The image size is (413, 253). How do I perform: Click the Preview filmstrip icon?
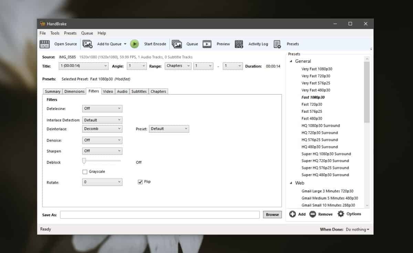coord(207,44)
